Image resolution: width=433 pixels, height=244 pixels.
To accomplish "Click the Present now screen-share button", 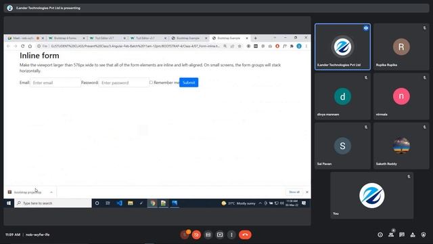I will [220, 235].
